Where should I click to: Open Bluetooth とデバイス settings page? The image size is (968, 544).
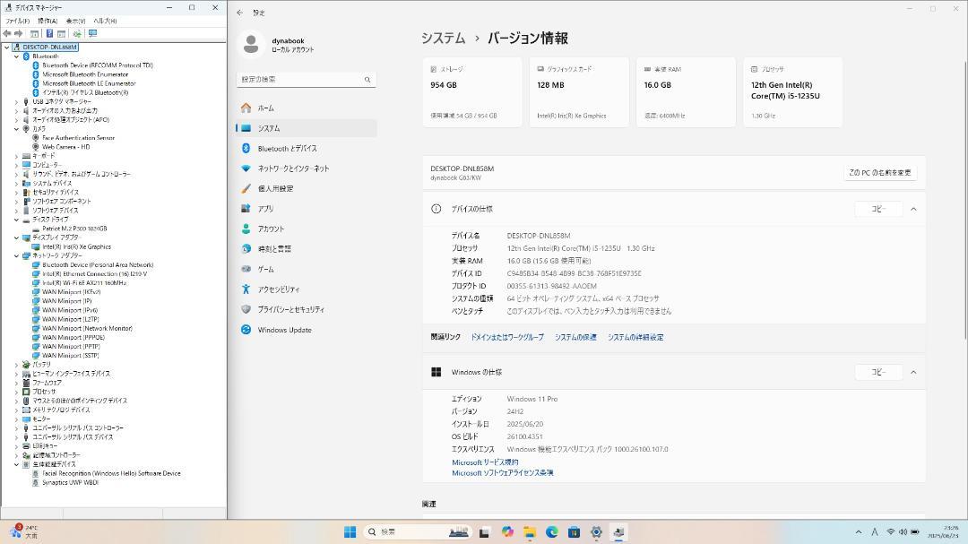point(307,148)
